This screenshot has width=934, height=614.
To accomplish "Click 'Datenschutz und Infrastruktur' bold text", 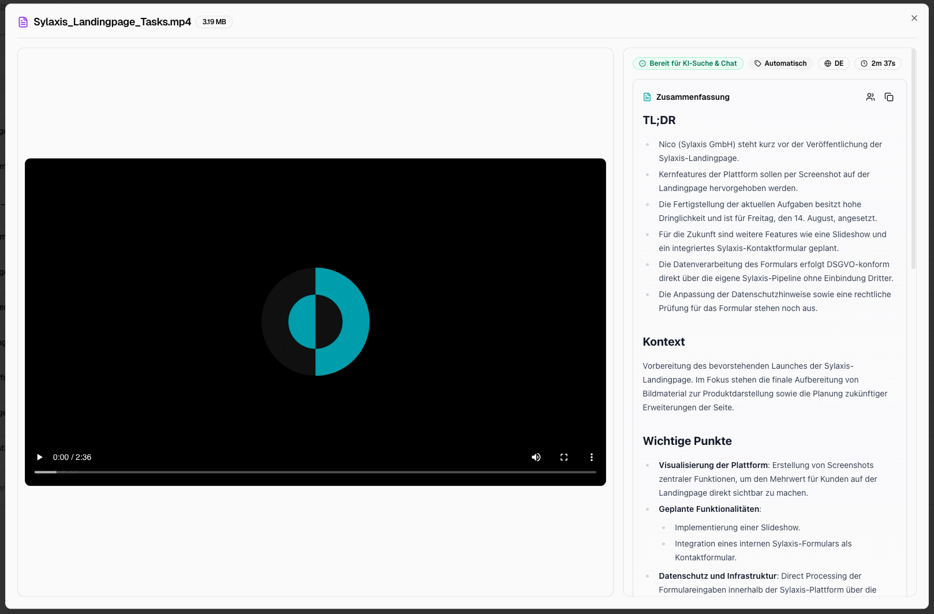I will tap(718, 576).
